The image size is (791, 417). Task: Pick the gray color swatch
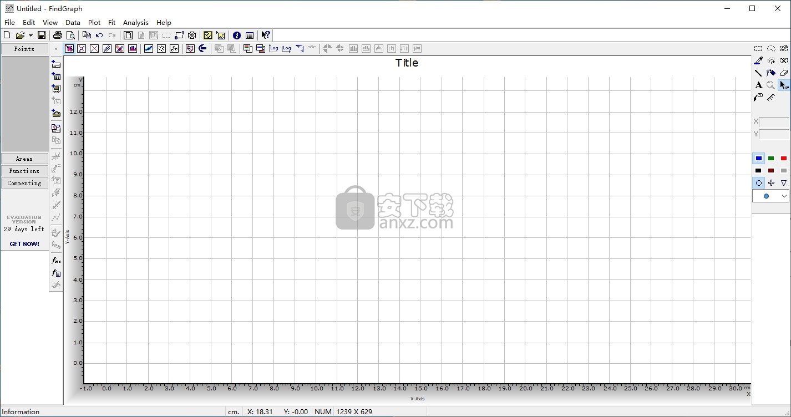coord(784,170)
